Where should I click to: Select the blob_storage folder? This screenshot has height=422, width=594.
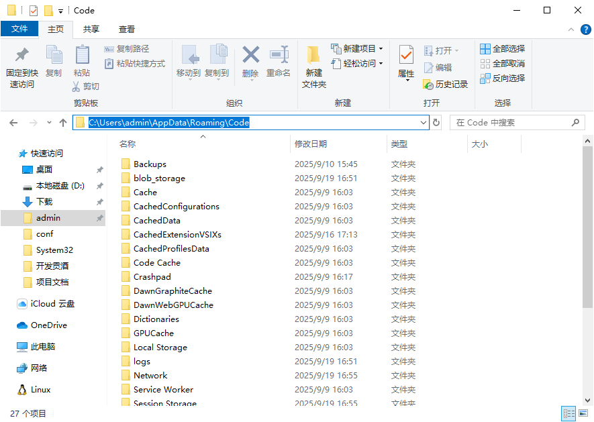coord(154,178)
